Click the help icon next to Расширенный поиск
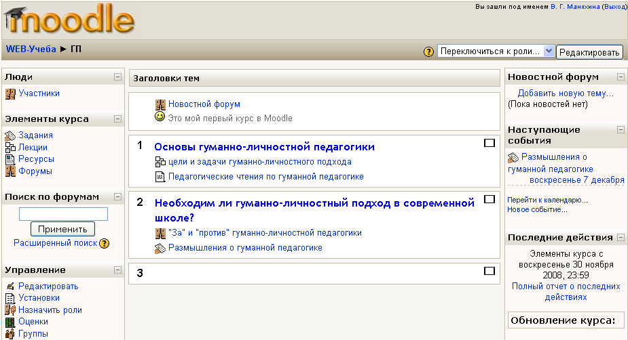Image resolution: width=628 pixels, height=340 pixels. pos(105,243)
